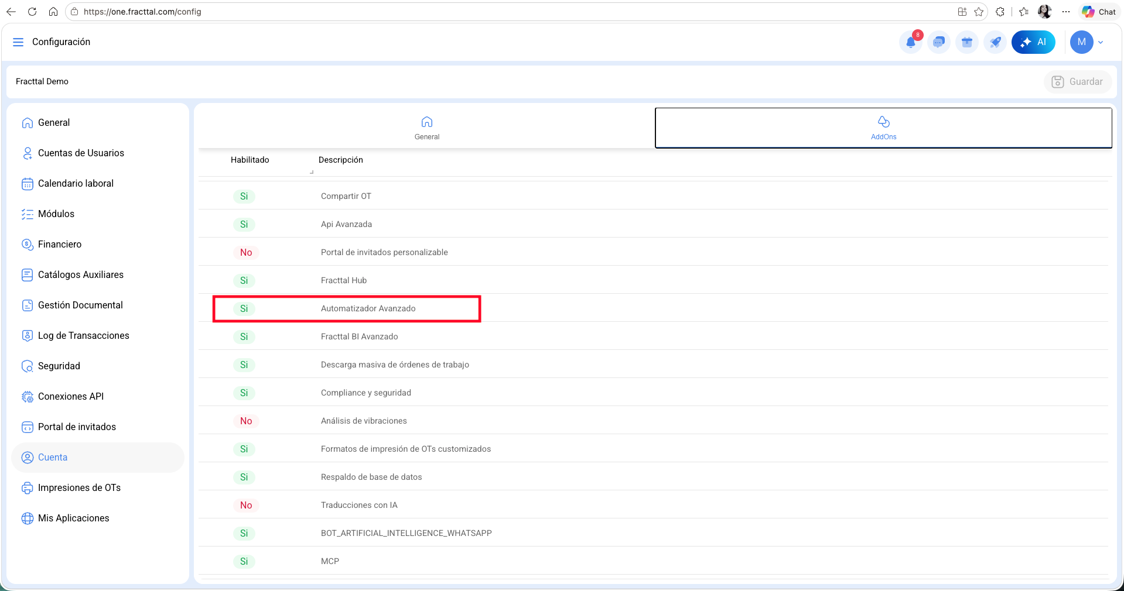
Task: Open Gestión Documental section
Action: pos(98,305)
